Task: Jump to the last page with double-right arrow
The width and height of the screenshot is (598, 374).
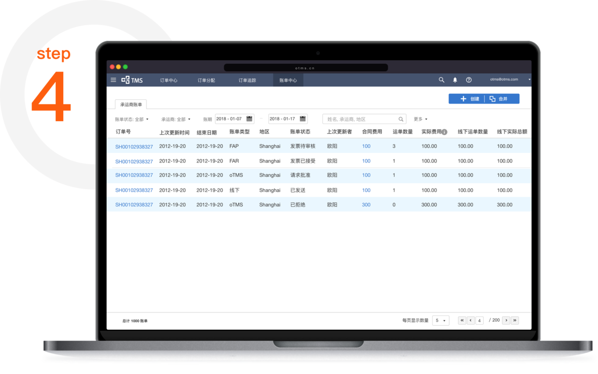Action: point(515,321)
